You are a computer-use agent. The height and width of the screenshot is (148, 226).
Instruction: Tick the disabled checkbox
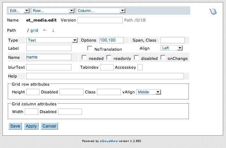tap(136, 57)
